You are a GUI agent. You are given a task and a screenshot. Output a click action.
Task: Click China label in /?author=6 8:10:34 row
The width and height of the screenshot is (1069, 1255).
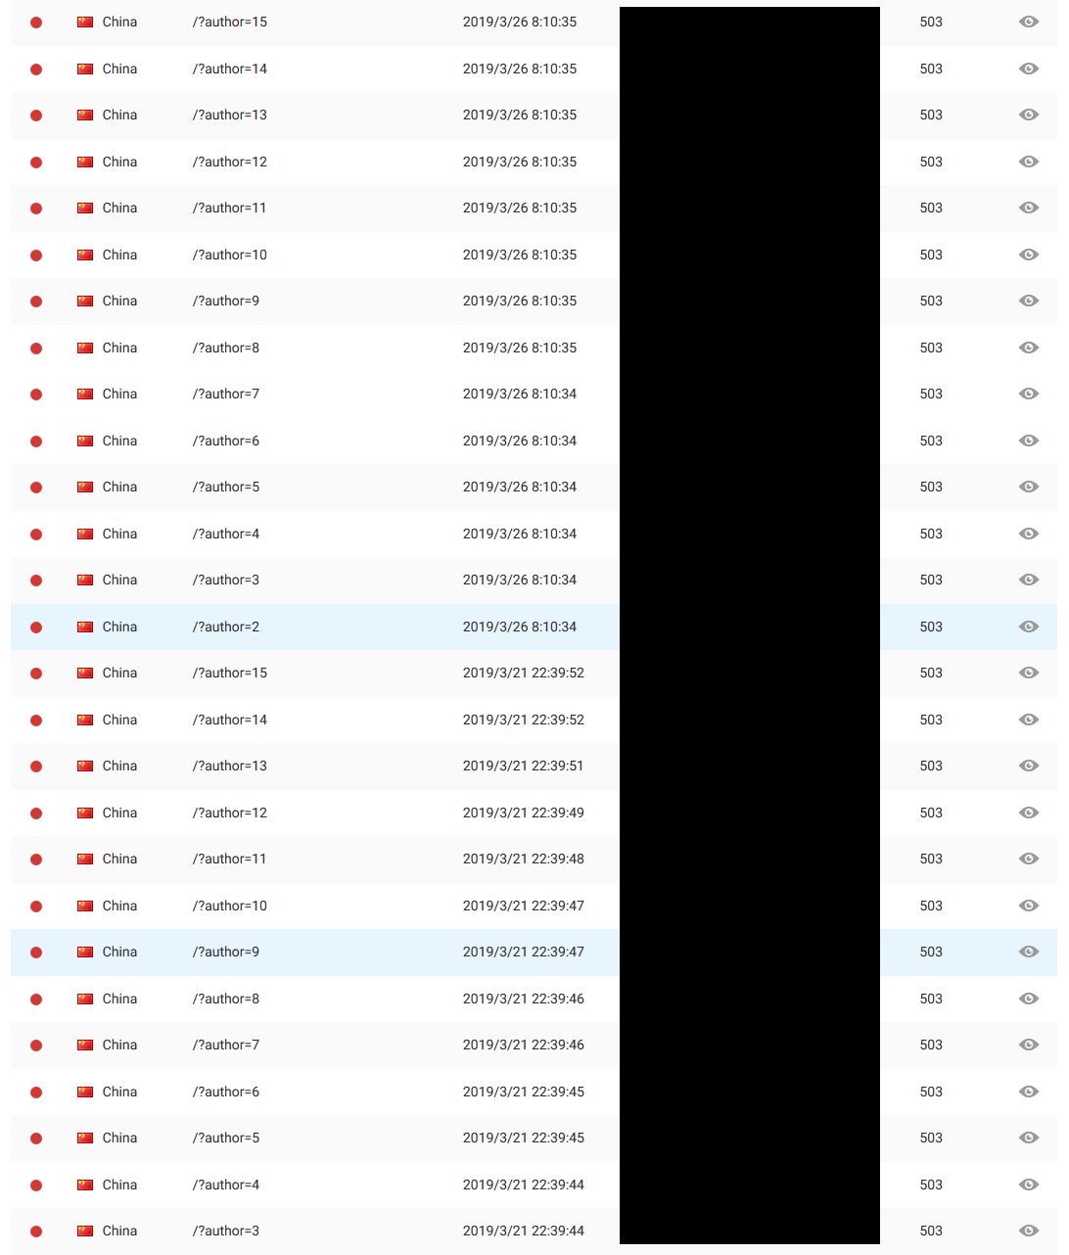(x=119, y=441)
